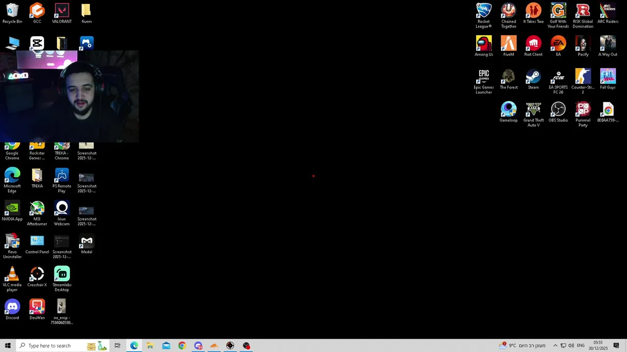Open the weather widget showing 9°C

pos(522,346)
